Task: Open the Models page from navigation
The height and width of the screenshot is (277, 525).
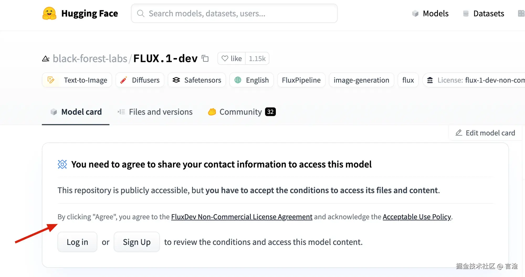Action: pyautogui.click(x=430, y=13)
